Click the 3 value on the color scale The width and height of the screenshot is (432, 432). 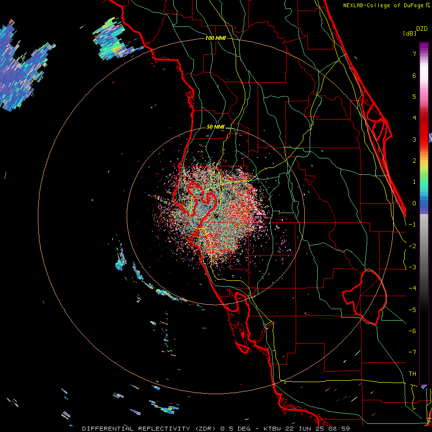[414, 139]
